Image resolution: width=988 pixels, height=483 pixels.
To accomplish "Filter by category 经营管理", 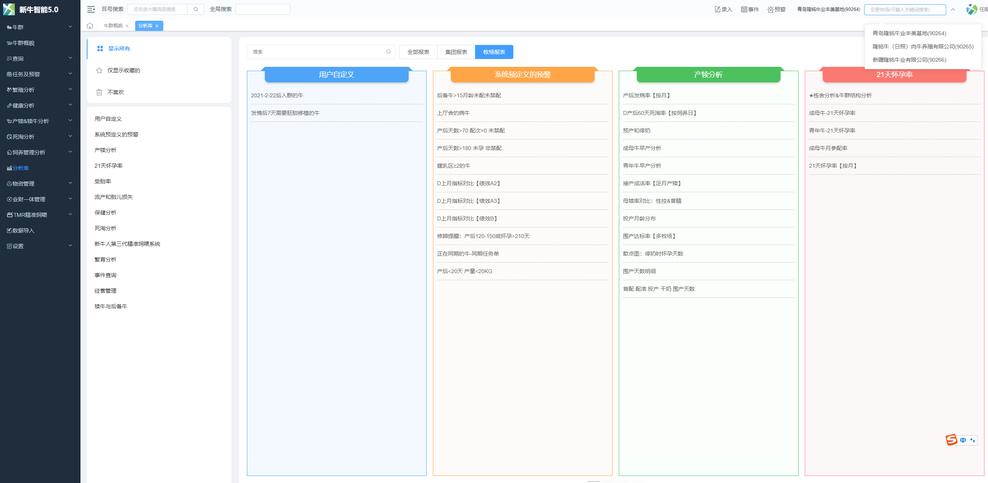I will pos(105,291).
